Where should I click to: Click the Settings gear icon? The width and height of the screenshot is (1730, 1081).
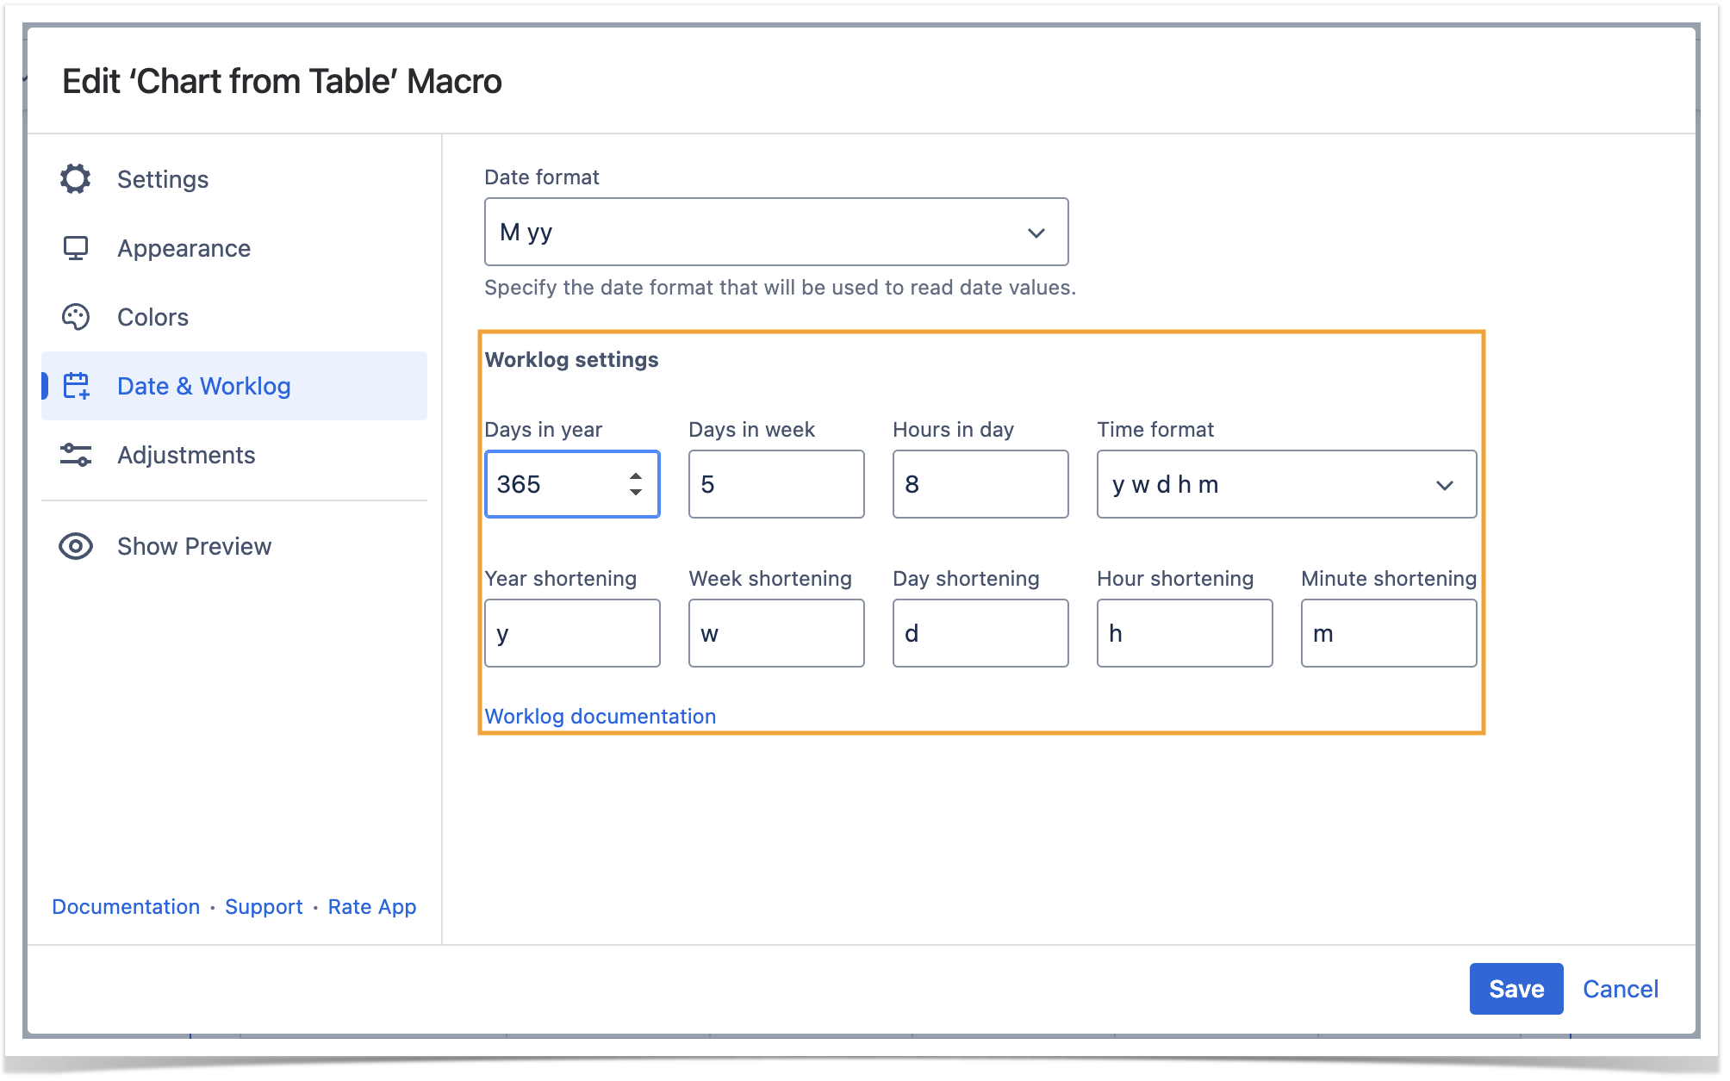[x=76, y=179]
